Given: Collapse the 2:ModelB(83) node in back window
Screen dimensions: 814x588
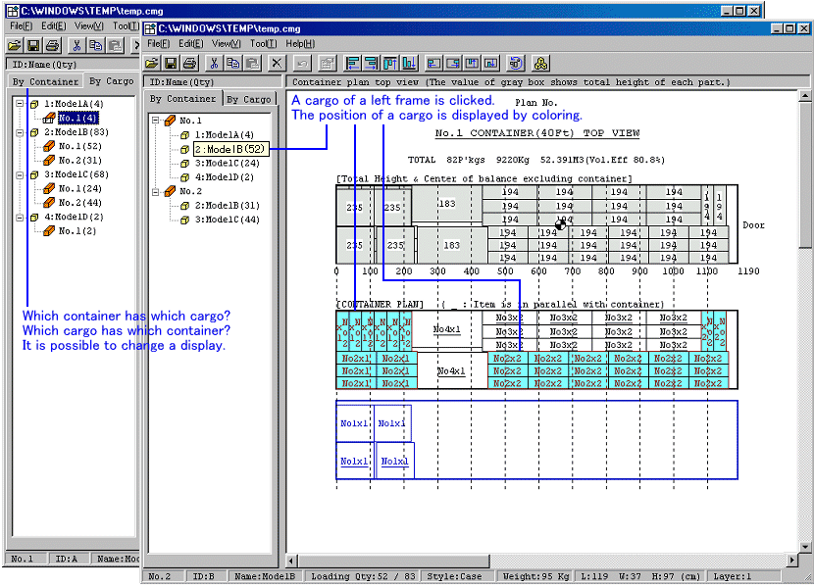Looking at the screenshot, I should coord(20,132).
